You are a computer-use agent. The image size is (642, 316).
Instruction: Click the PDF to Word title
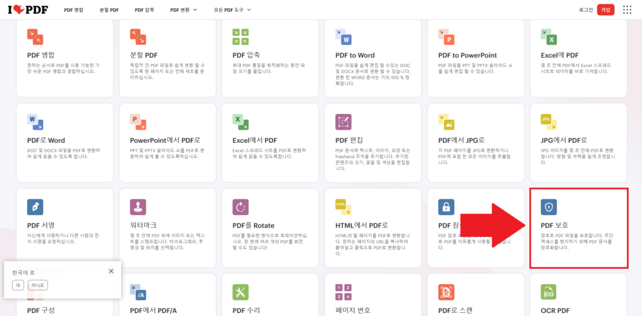tap(355, 55)
